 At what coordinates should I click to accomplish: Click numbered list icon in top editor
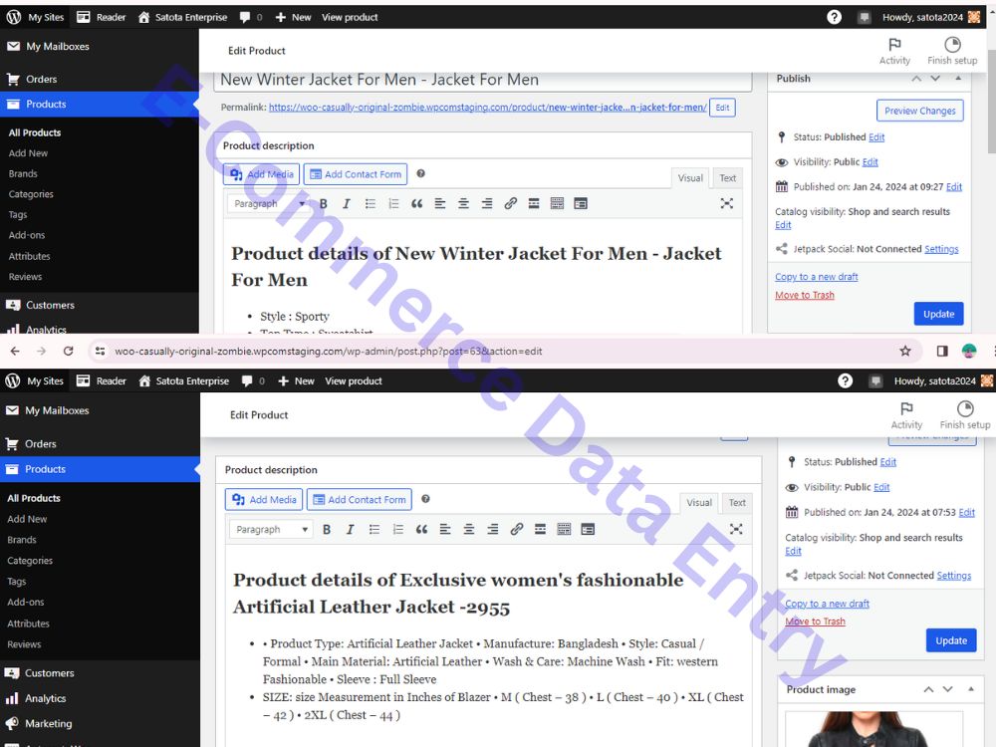point(393,204)
